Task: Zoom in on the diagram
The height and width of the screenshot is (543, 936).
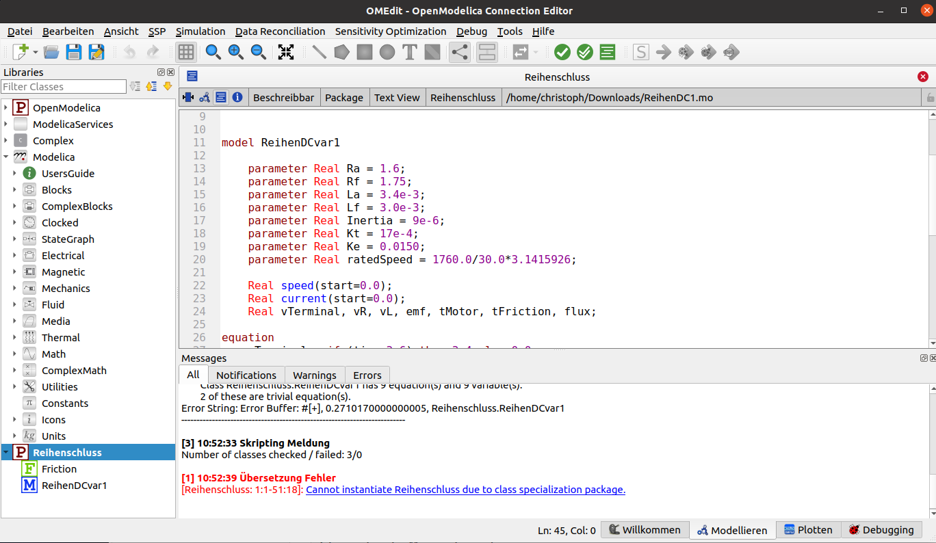Action: [235, 52]
